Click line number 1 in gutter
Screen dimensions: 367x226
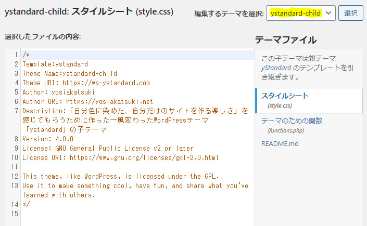click(x=16, y=55)
